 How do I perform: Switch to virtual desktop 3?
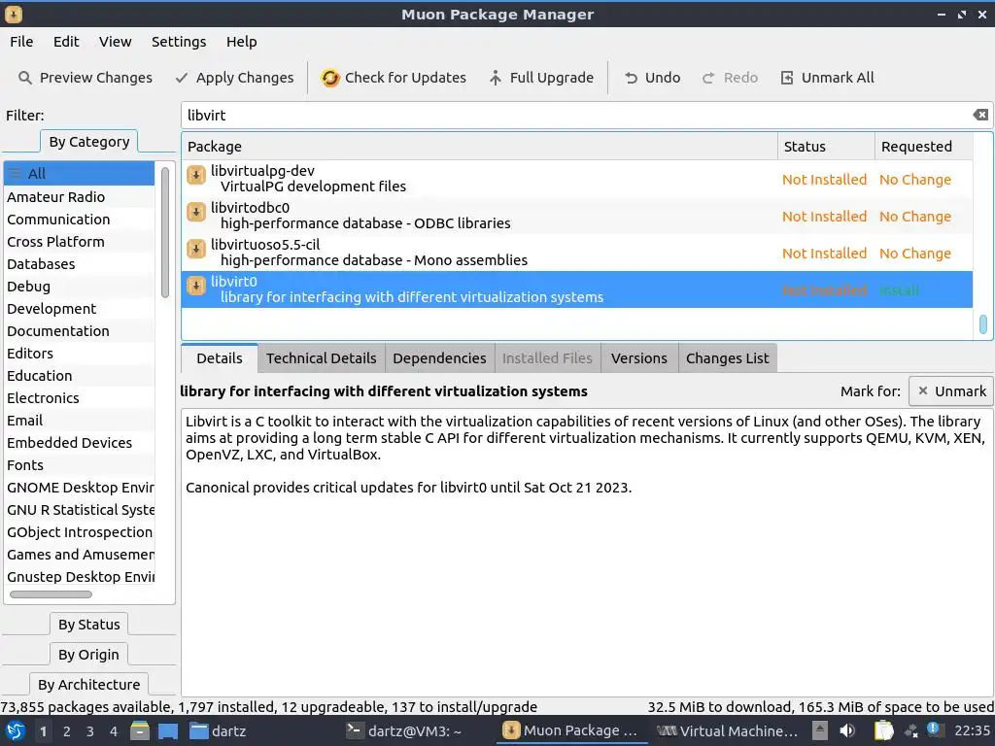pyautogui.click(x=90, y=731)
